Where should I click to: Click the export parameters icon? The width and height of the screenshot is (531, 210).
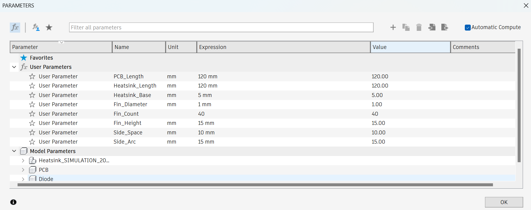445,28
